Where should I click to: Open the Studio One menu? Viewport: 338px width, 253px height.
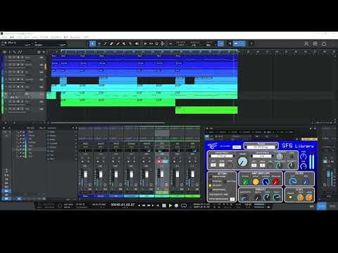point(75,37)
